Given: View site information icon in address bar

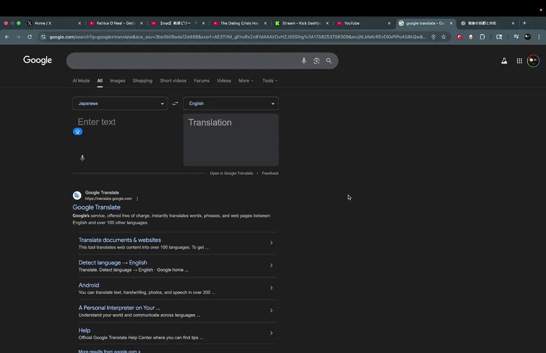Looking at the screenshot, I should [43, 37].
